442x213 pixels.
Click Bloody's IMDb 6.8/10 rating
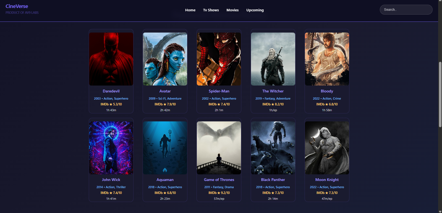click(x=327, y=104)
